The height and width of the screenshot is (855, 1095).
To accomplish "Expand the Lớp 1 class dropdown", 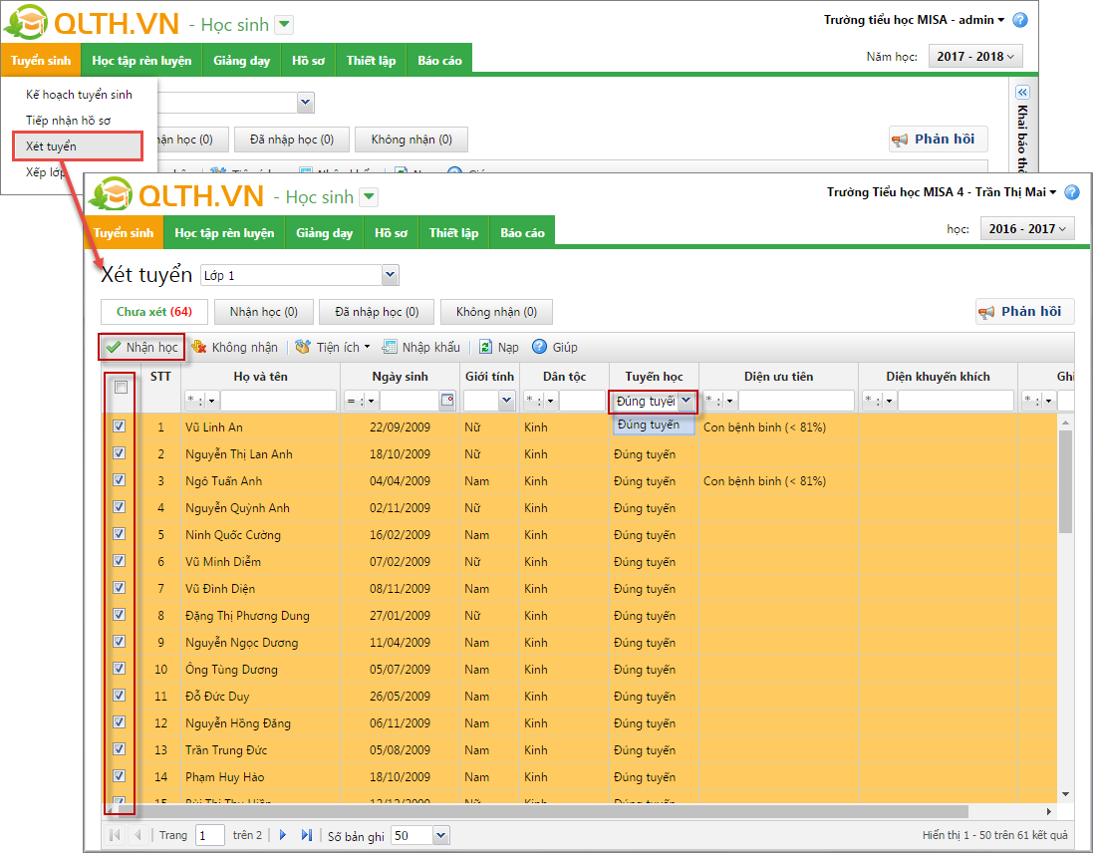I will coord(390,275).
